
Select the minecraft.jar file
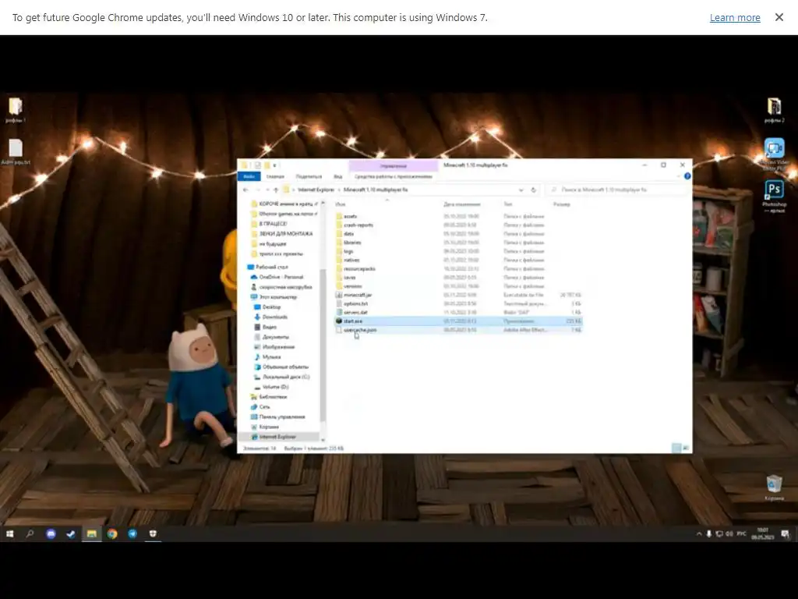coord(357,295)
